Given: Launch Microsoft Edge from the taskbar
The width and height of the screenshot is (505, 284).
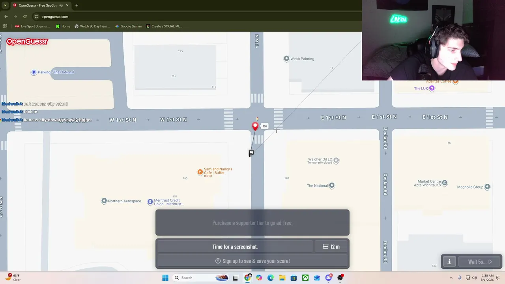Looking at the screenshot, I should click(271, 278).
